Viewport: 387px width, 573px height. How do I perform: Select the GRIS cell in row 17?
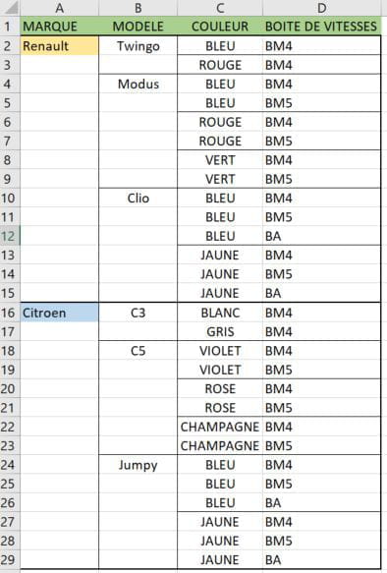pyautogui.click(x=220, y=331)
